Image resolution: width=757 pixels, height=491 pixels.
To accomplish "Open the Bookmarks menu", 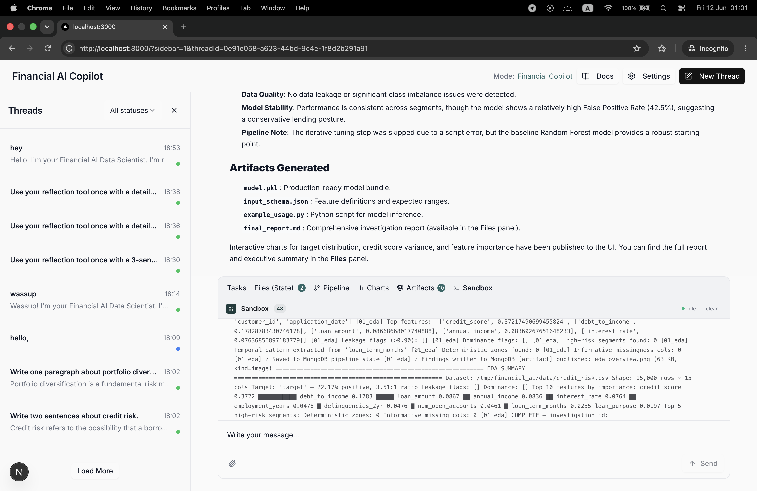I will [179, 8].
